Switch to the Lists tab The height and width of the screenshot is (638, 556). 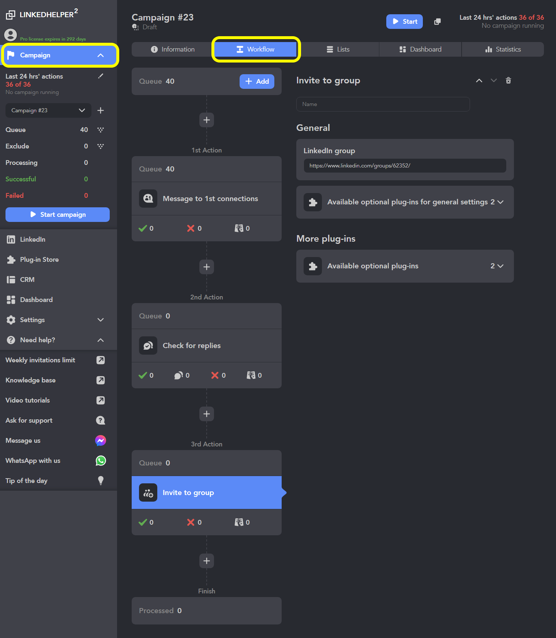[338, 49]
